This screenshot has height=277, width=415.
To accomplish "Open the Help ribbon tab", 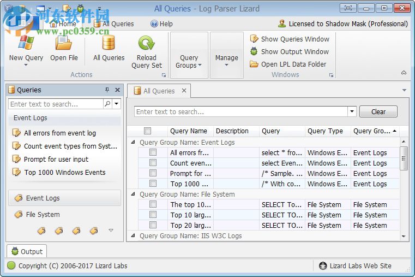I will pos(161,24).
